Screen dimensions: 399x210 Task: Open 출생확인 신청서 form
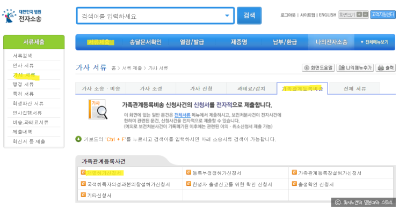[316, 184]
